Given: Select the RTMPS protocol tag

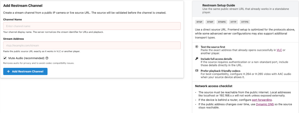Looking at the screenshot, I should point(222,22).
